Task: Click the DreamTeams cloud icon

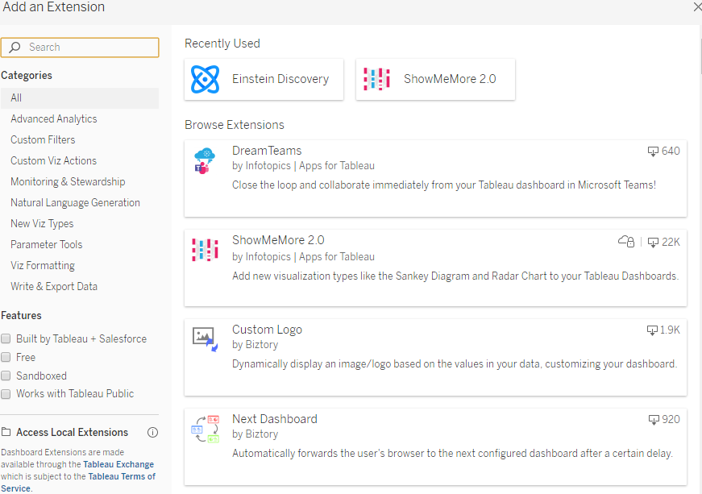Action: click(x=205, y=160)
